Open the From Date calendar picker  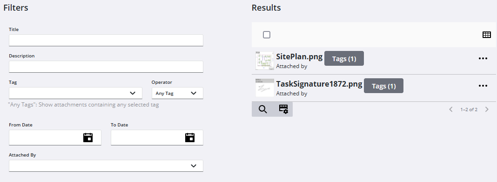pyautogui.click(x=88, y=138)
